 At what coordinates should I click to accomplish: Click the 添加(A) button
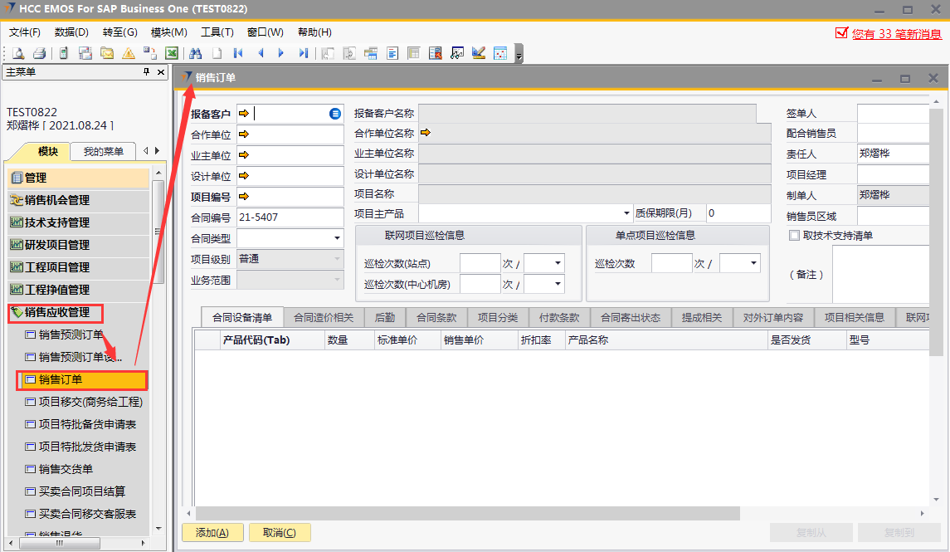(212, 533)
